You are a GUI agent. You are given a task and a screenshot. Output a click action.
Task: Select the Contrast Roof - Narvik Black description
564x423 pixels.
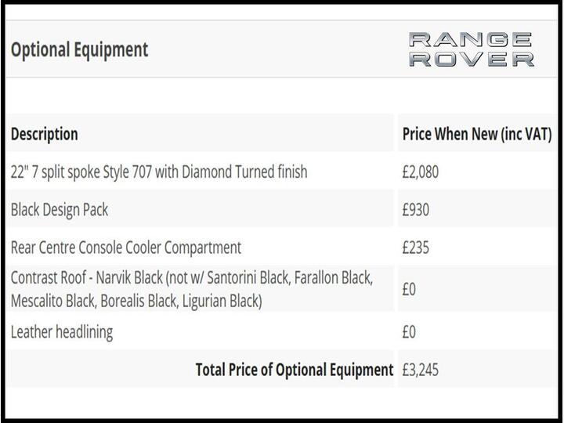click(x=192, y=277)
